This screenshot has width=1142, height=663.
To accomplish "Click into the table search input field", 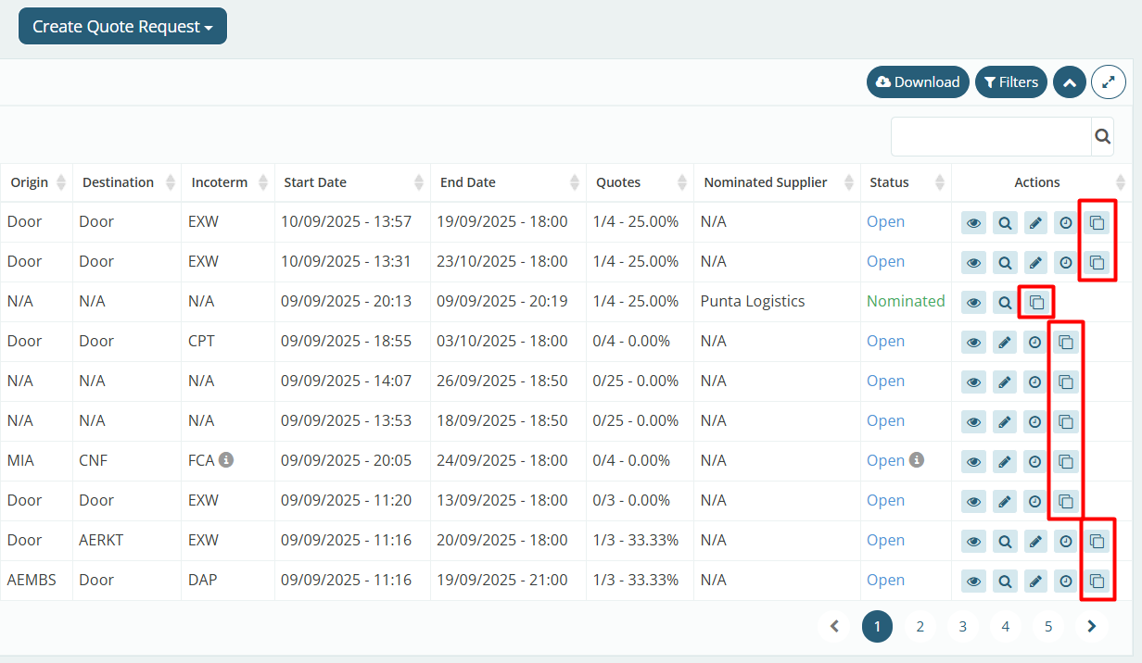I will pyautogui.click(x=990, y=137).
